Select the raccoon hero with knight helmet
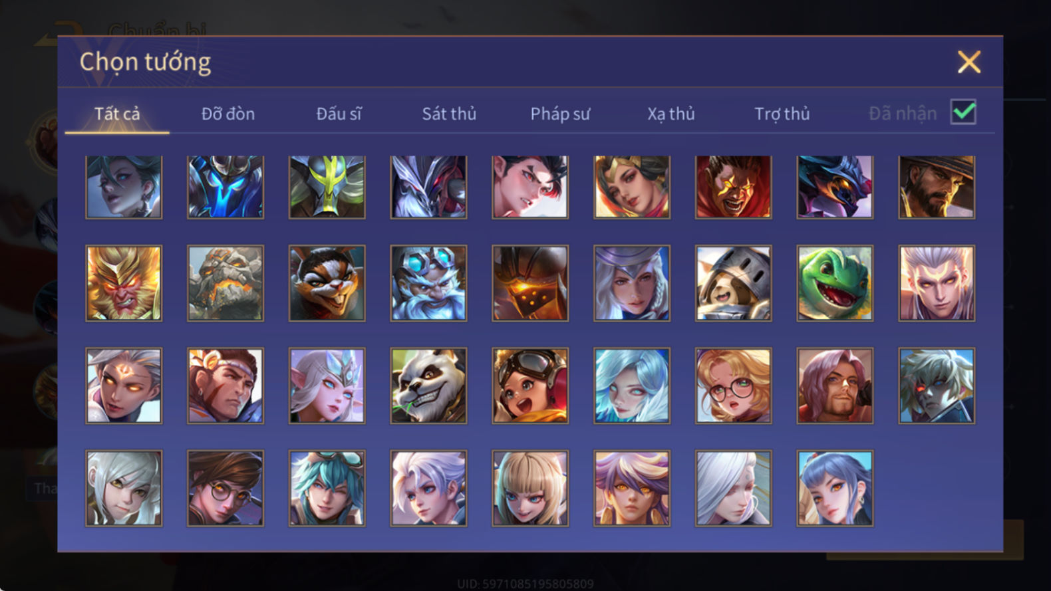 [x=734, y=283]
